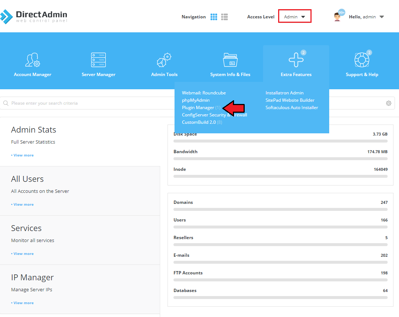The image size is (399, 317).
Task: Select Webmail: Roundcube menu entry
Action: pos(204,93)
